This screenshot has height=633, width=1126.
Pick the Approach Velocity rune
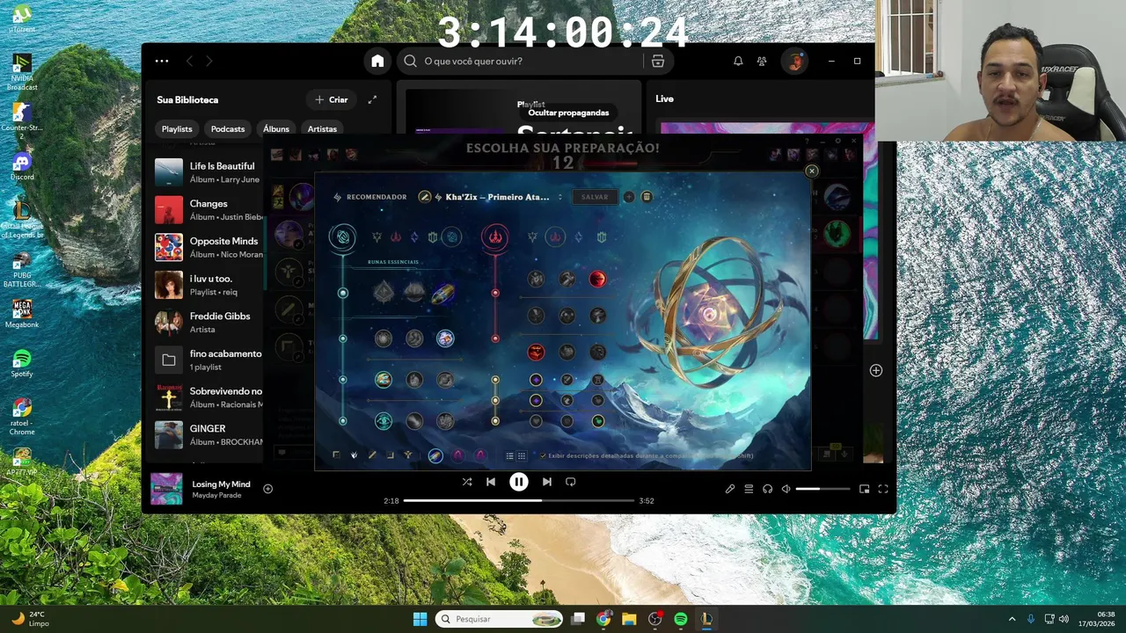click(x=414, y=421)
